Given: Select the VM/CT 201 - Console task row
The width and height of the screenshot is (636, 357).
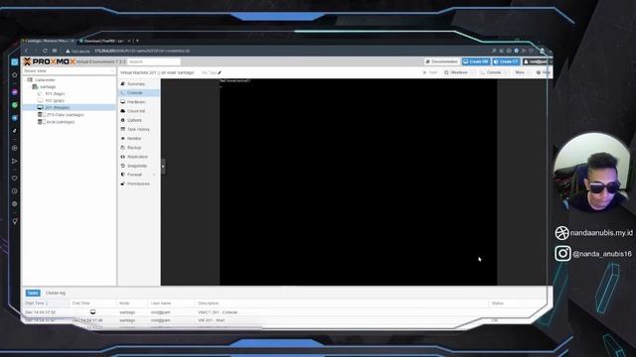Looking at the screenshot, I should 286,312.
